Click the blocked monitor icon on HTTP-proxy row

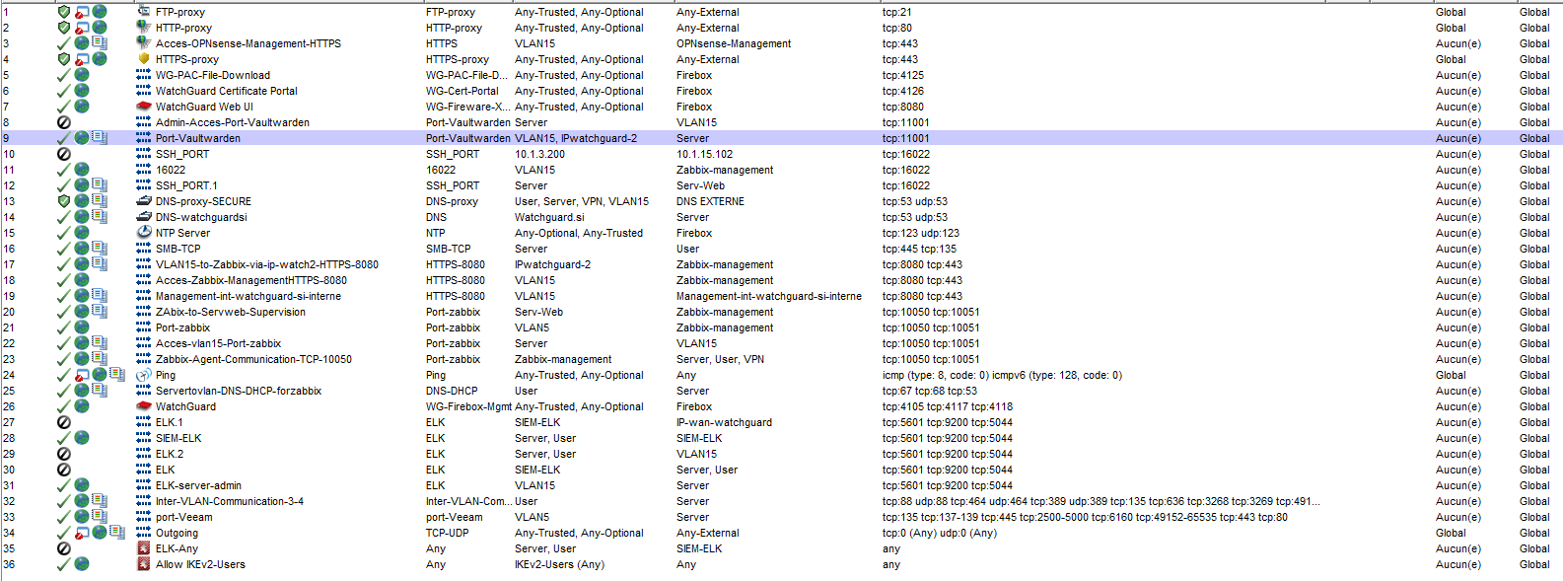click(x=82, y=28)
